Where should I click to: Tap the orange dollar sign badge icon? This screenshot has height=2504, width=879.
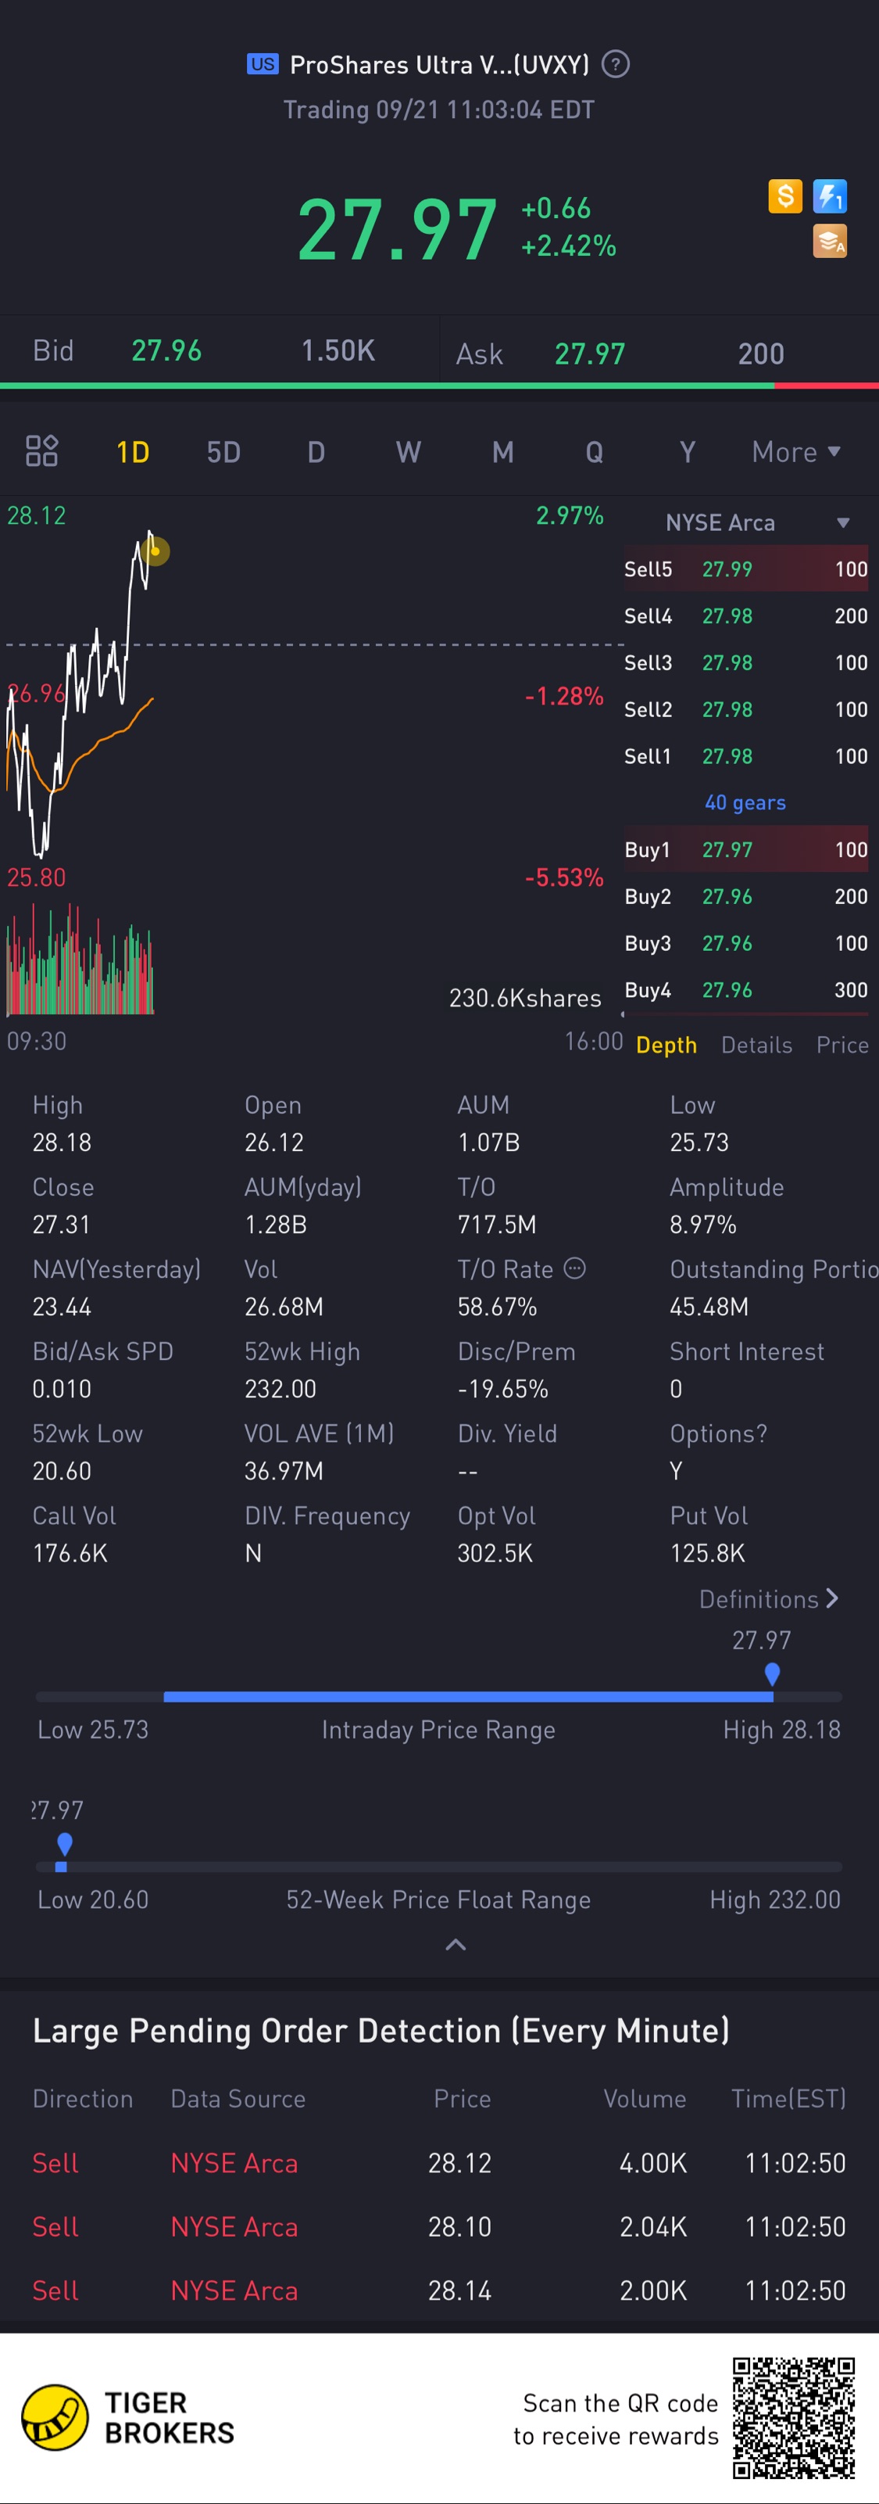point(784,196)
